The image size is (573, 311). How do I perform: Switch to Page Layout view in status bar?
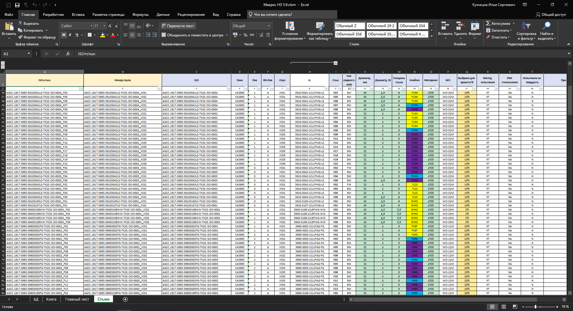(504, 307)
